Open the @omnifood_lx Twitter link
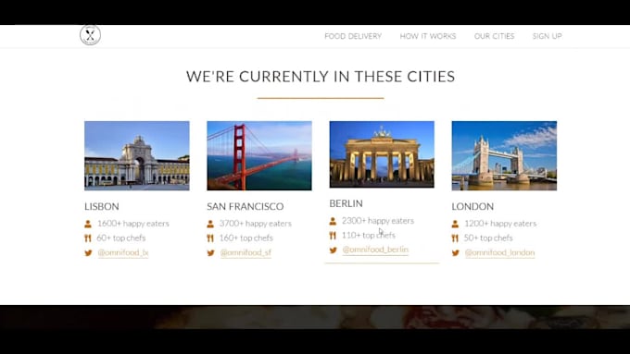The width and height of the screenshot is (630, 354). tap(123, 252)
